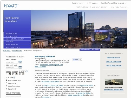The image size is (131, 98).
Task: Click Amala Spa & Club link
Action: (x=84, y=93)
